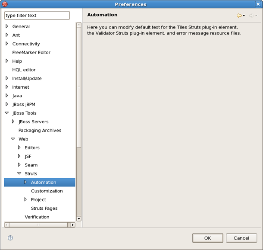
Task: Click the filter text input field
Action: (37, 15)
